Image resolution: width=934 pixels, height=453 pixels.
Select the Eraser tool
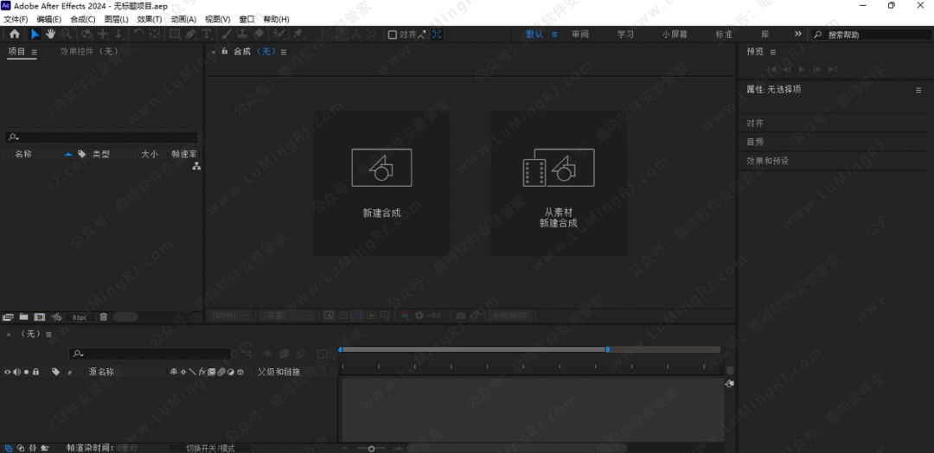pos(259,34)
